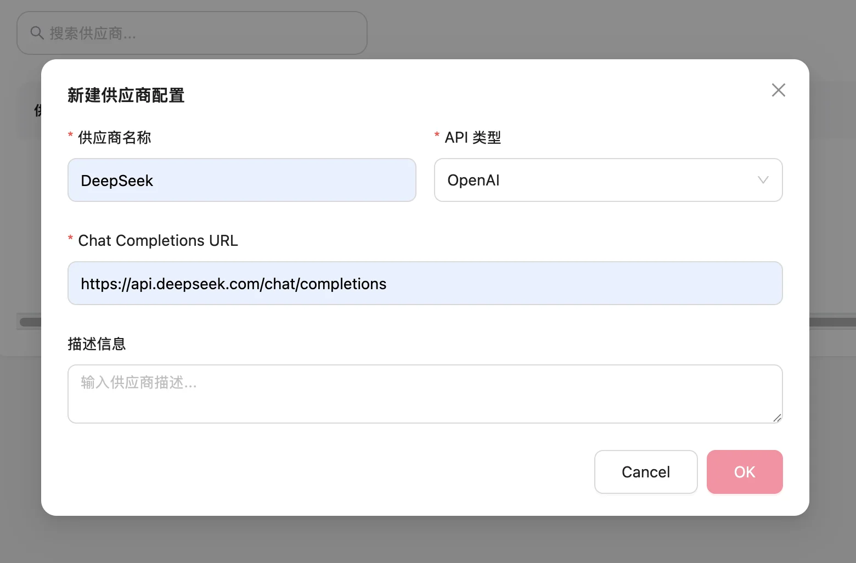Click the dimmed overlay below the dialog
Screen dimensions: 856x563
click(428, 540)
